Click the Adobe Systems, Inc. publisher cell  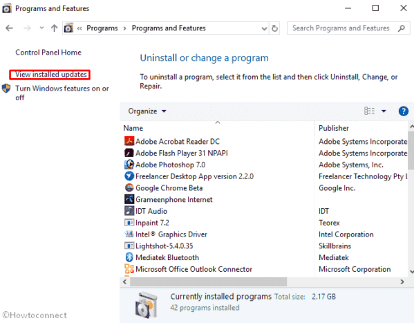point(351,165)
